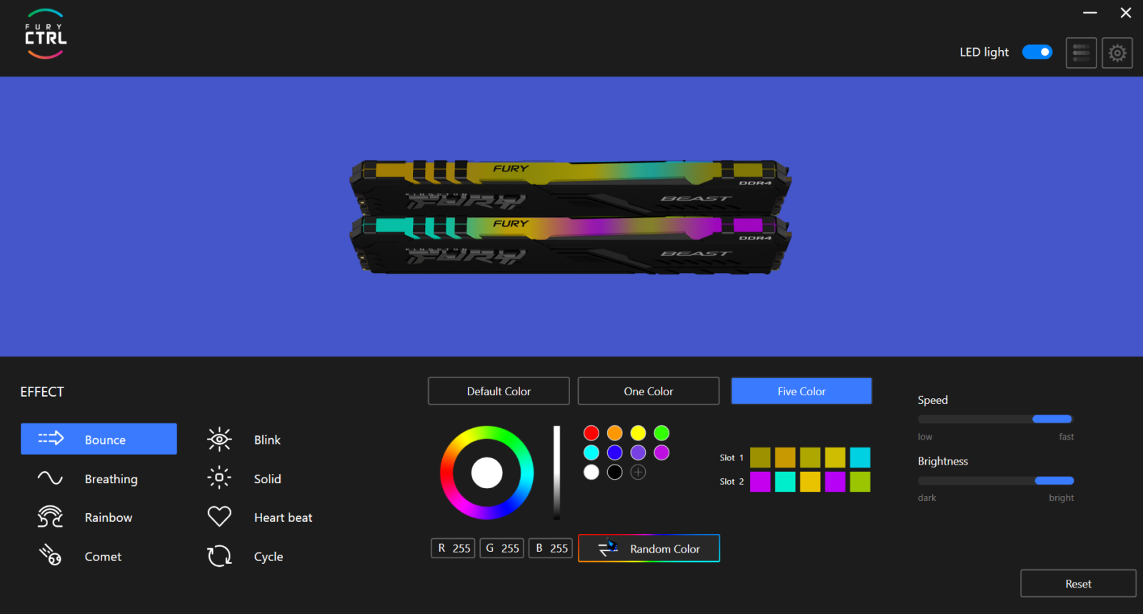The width and height of the screenshot is (1143, 614).
Task: Click the Reset button
Action: pyautogui.click(x=1078, y=583)
